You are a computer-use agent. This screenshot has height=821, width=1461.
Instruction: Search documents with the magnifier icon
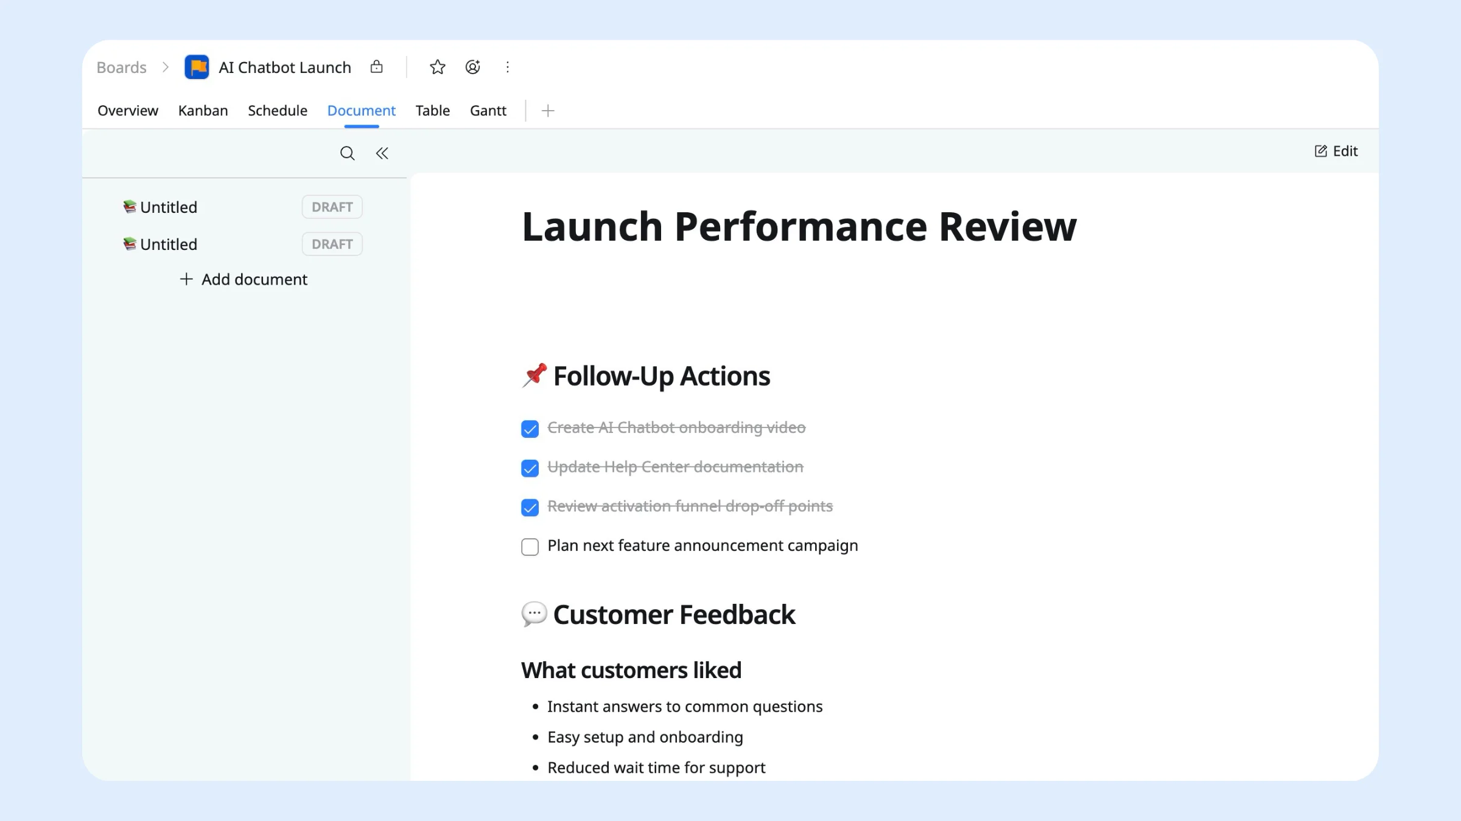pyautogui.click(x=348, y=153)
